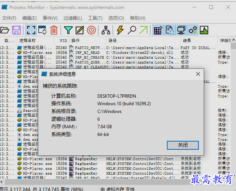Clear the display with the trash can icon
Image resolution: width=236 pixels, height=191 pixels.
[x=54, y=30]
